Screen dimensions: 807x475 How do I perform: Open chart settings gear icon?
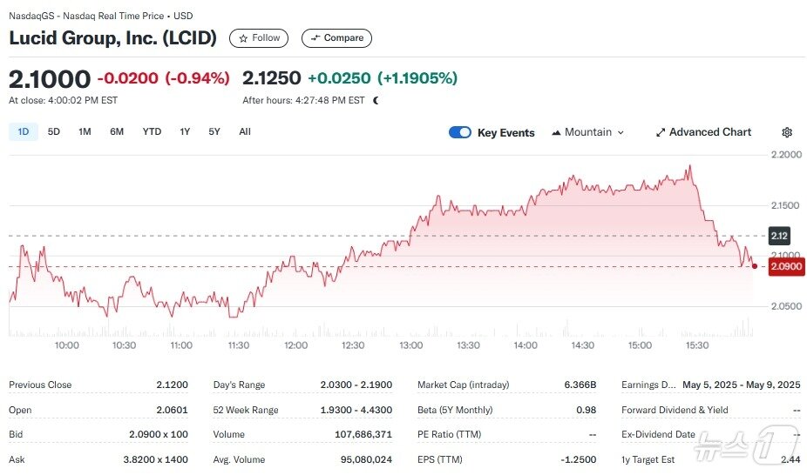pyautogui.click(x=787, y=132)
